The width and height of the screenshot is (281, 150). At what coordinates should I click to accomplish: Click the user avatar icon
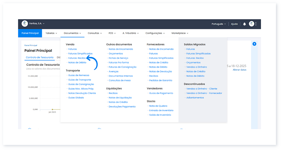click(x=251, y=24)
